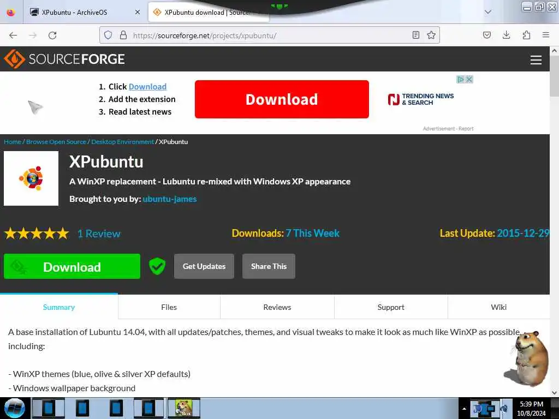Open ubuntu-james author profile link
Screen dimensions: 559x419
[170, 199]
